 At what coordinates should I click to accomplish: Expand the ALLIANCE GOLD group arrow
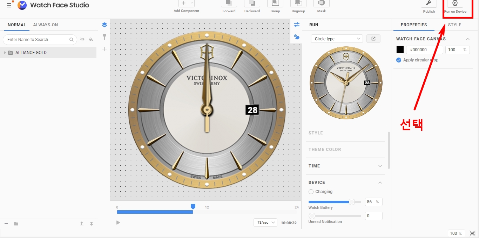pos(5,53)
